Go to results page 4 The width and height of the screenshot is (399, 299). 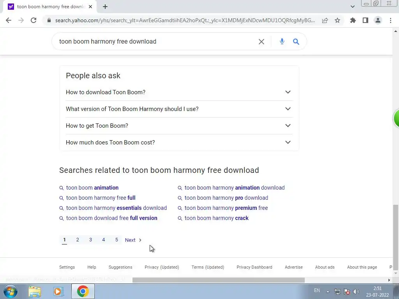(104, 240)
